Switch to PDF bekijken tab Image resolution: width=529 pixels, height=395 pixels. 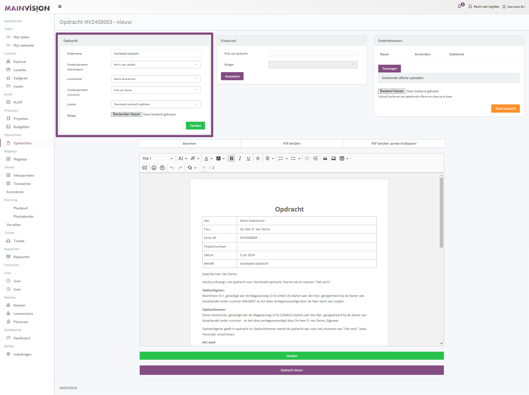coord(292,144)
